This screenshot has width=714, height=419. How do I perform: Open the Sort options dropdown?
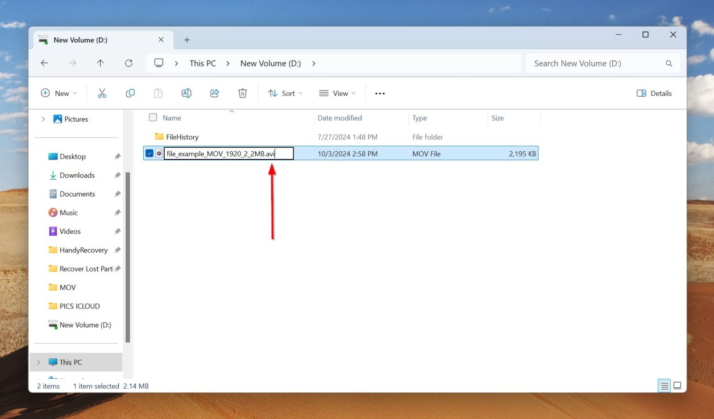click(285, 93)
